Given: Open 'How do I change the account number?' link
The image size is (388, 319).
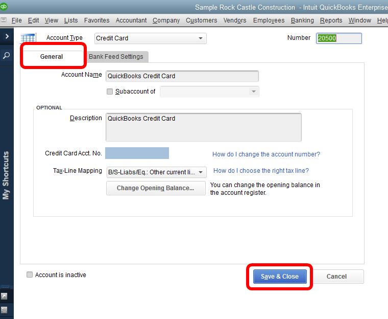Looking at the screenshot, I should (x=266, y=154).
